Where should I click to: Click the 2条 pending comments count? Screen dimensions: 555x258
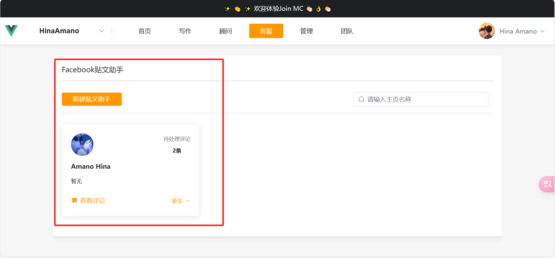pos(177,151)
